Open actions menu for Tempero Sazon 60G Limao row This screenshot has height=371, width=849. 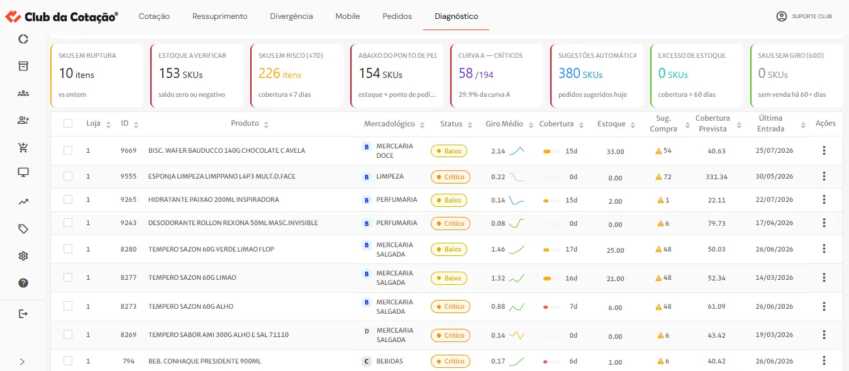coord(824,277)
